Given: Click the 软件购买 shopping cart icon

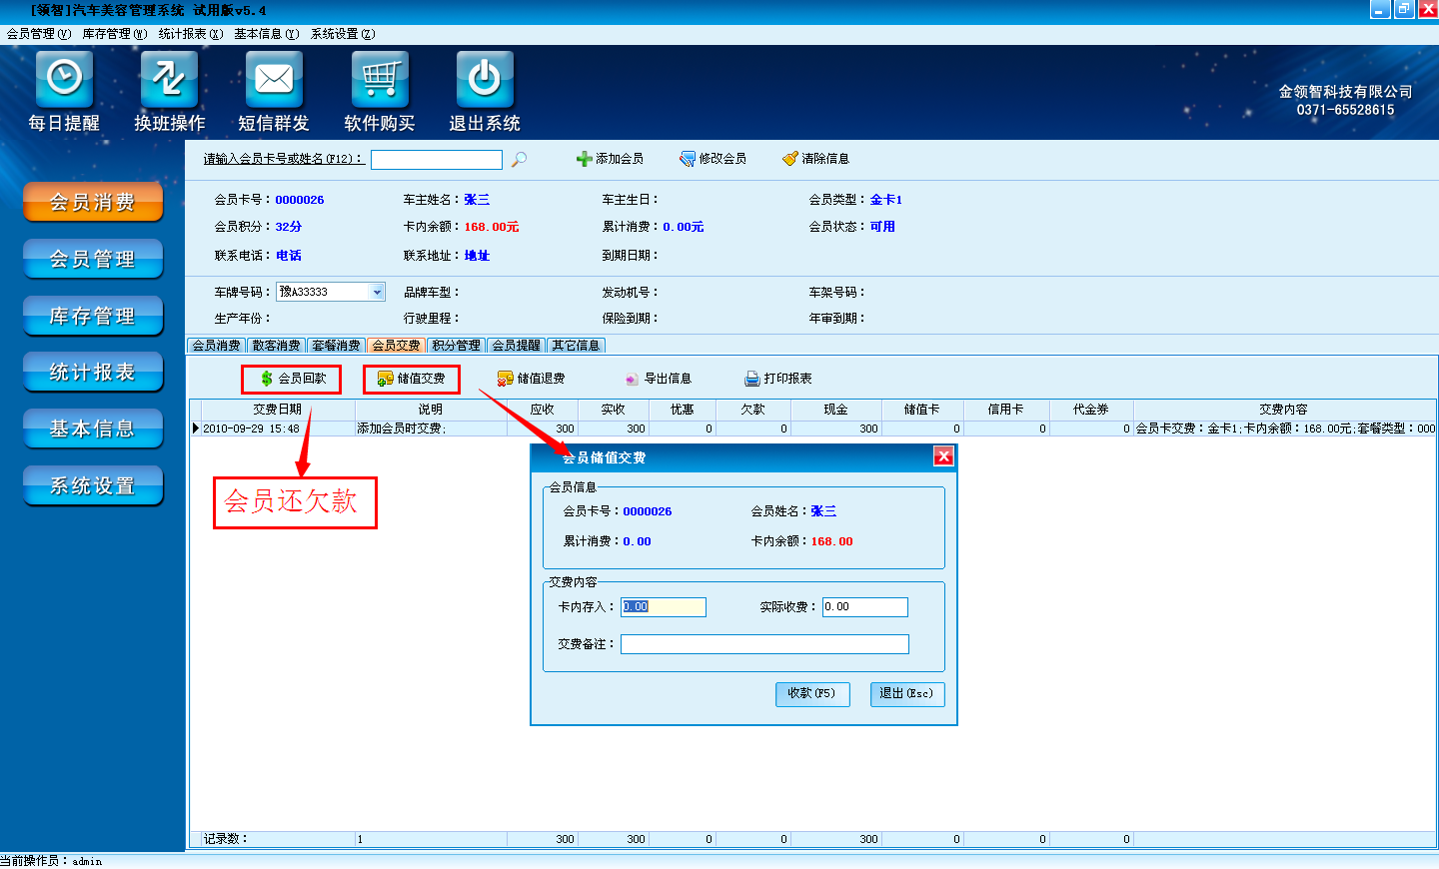Looking at the screenshot, I should pyautogui.click(x=380, y=79).
